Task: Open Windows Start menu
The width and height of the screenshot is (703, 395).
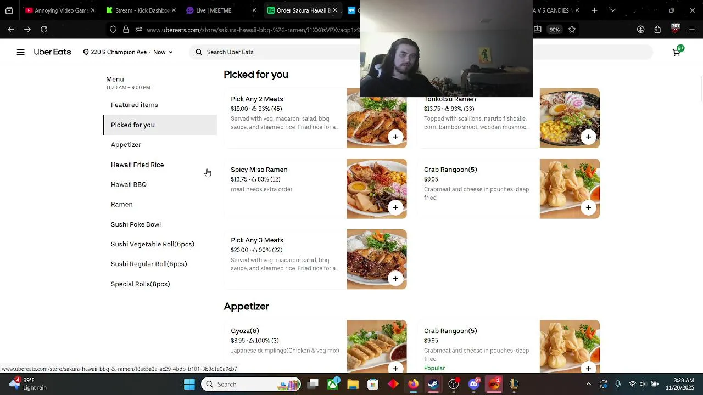Action: coord(189,384)
